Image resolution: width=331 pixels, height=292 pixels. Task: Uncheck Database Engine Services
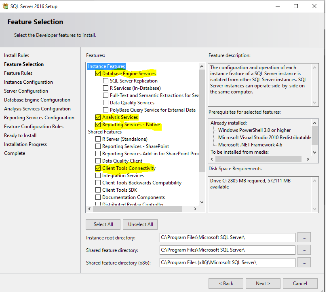[x=98, y=74]
